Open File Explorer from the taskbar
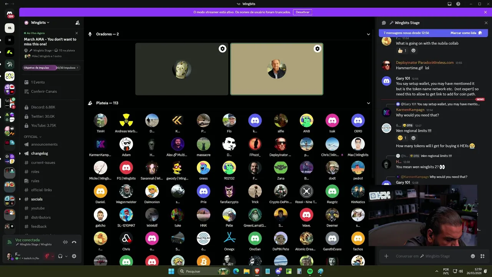The image size is (492, 277). [246, 271]
